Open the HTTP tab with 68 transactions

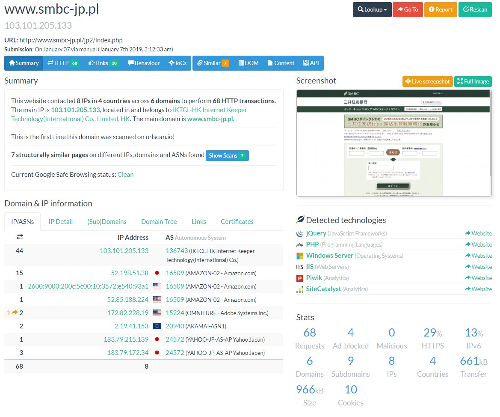click(62, 63)
